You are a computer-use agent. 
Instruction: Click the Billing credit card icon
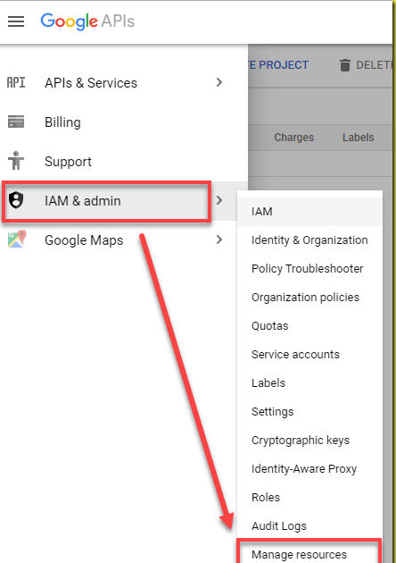16,122
